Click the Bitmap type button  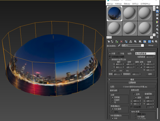pyautogui.click(x=151, y=45)
